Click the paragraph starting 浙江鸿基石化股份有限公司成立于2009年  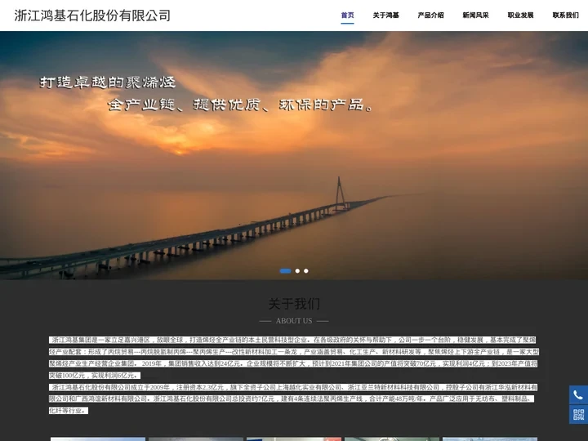(293, 399)
